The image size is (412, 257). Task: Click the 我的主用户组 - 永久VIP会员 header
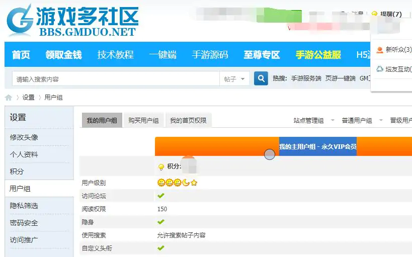pos(317,146)
